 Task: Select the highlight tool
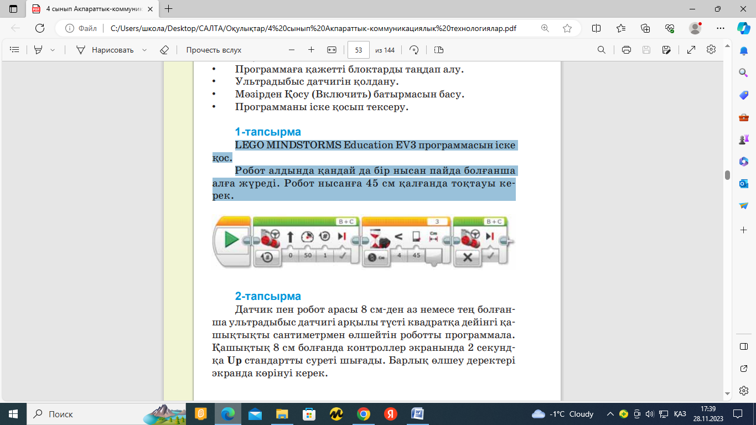point(38,50)
